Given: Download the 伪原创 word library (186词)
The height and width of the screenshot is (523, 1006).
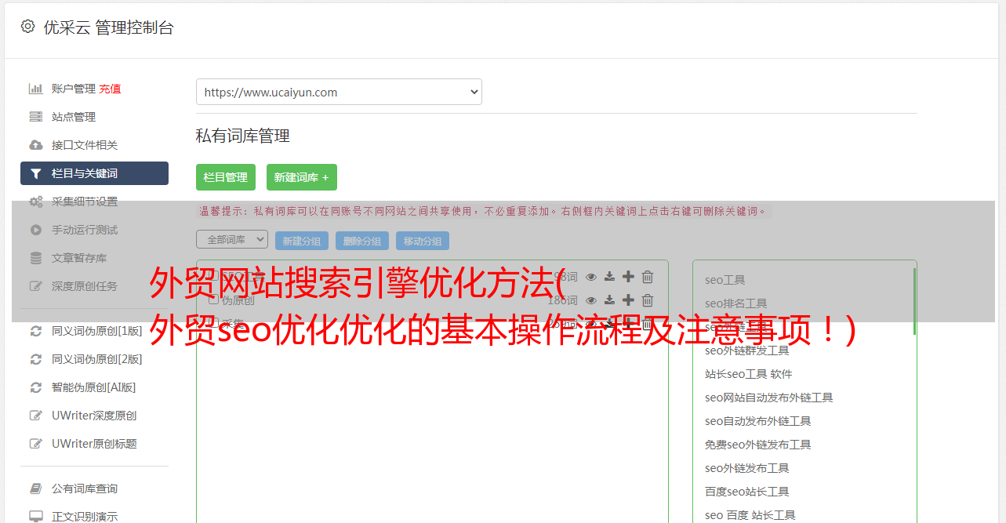Looking at the screenshot, I should pos(609,300).
